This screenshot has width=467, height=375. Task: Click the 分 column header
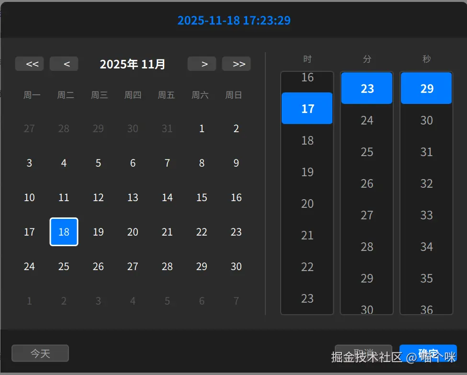(366, 58)
